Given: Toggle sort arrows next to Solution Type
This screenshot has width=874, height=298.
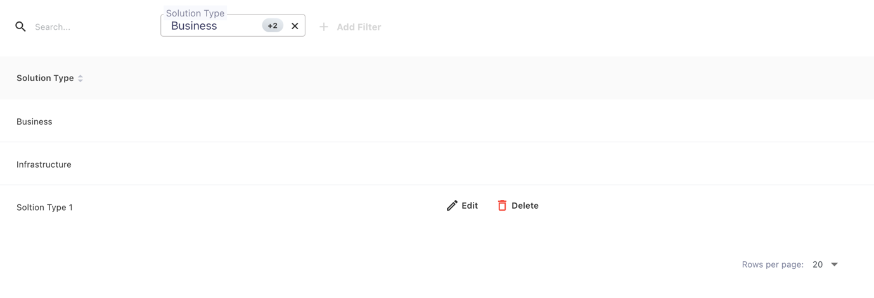Looking at the screenshot, I should click(x=80, y=78).
